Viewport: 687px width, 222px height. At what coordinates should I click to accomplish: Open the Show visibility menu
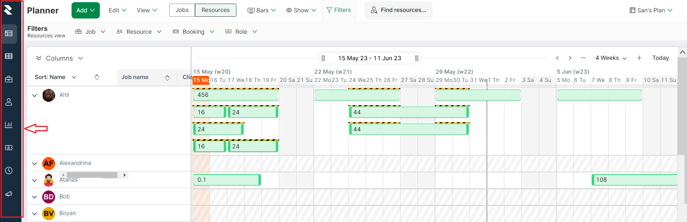click(301, 10)
